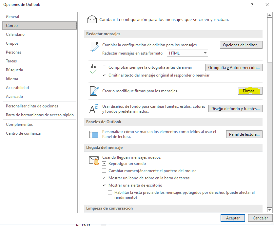Image resolution: width=274 pixels, height=226 pixels.
Task: Click the Paneles de Outlook section header
Action: point(173,122)
